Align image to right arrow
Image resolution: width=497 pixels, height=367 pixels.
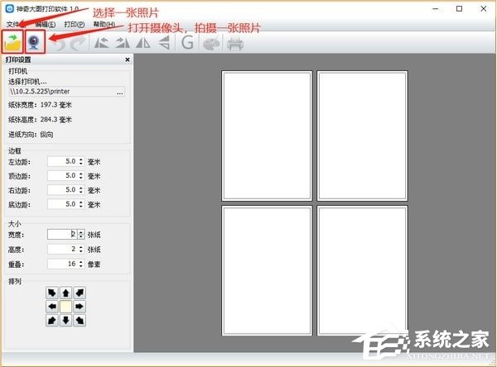click(x=80, y=307)
